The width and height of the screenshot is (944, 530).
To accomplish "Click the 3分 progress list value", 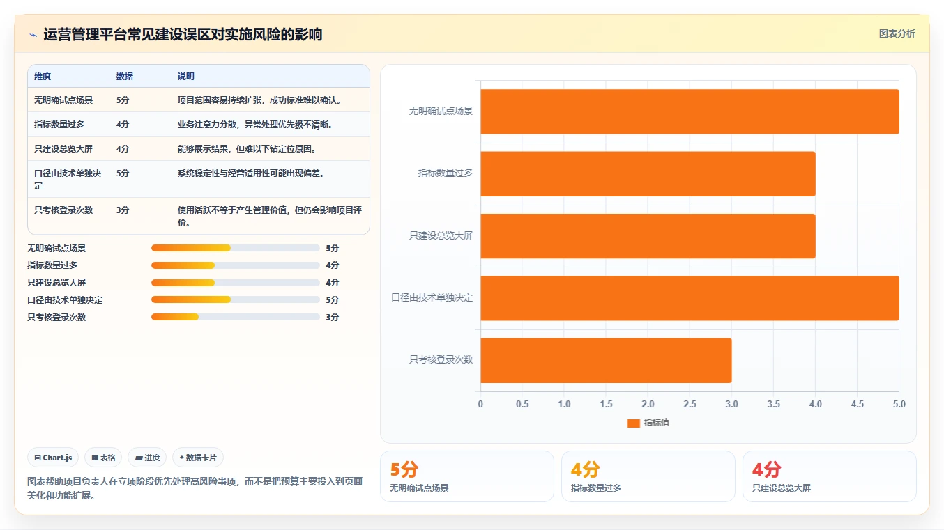I will pyautogui.click(x=332, y=317).
